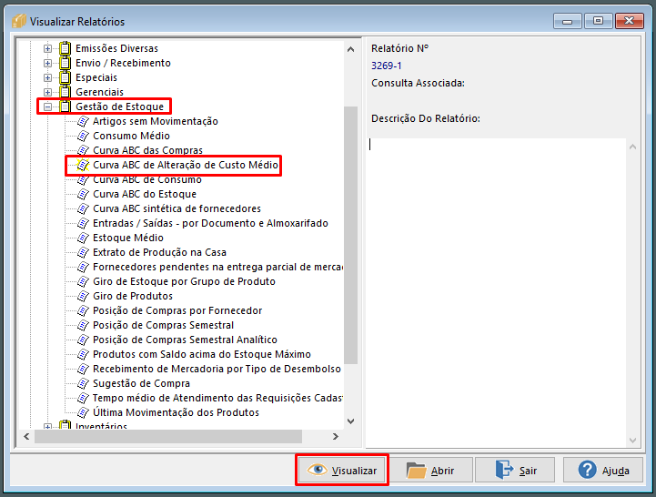Minimize the Visualizar Relatórios window
The width and height of the screenshot is (656, 497).
[568, 21]
